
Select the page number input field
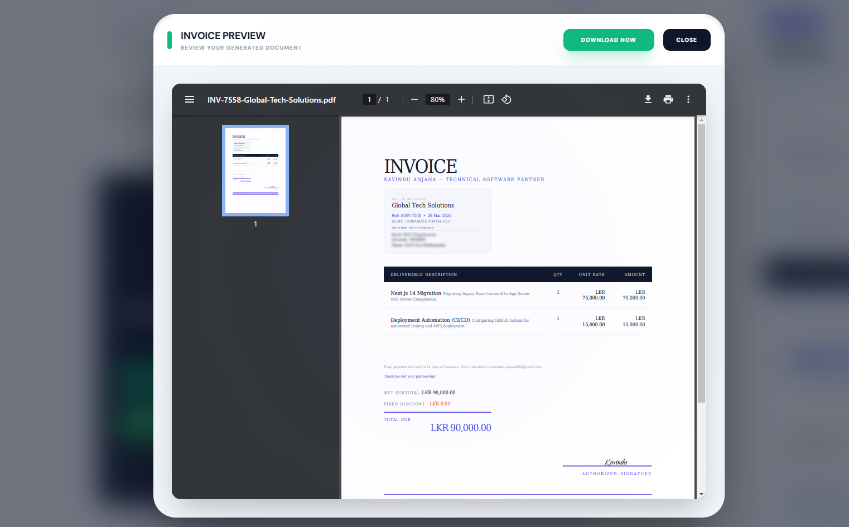(x=369, y=99)
